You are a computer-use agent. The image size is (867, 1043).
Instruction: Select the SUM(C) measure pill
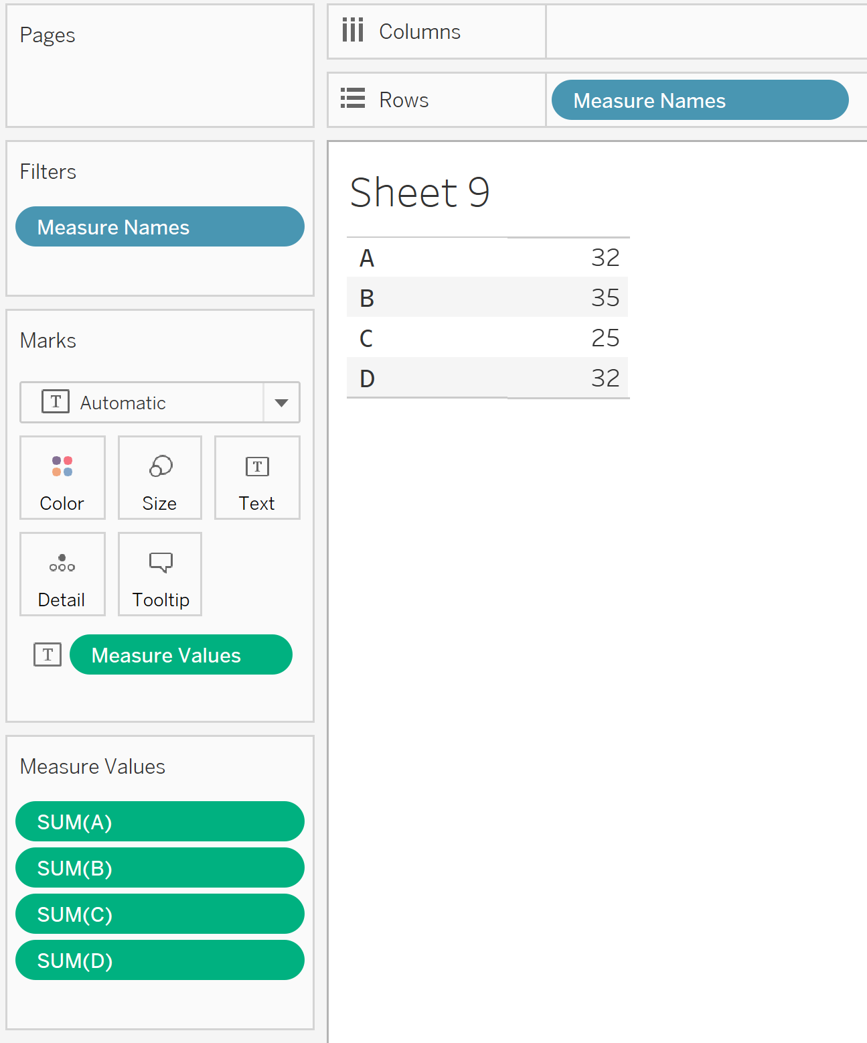click(x=159, y=914)
